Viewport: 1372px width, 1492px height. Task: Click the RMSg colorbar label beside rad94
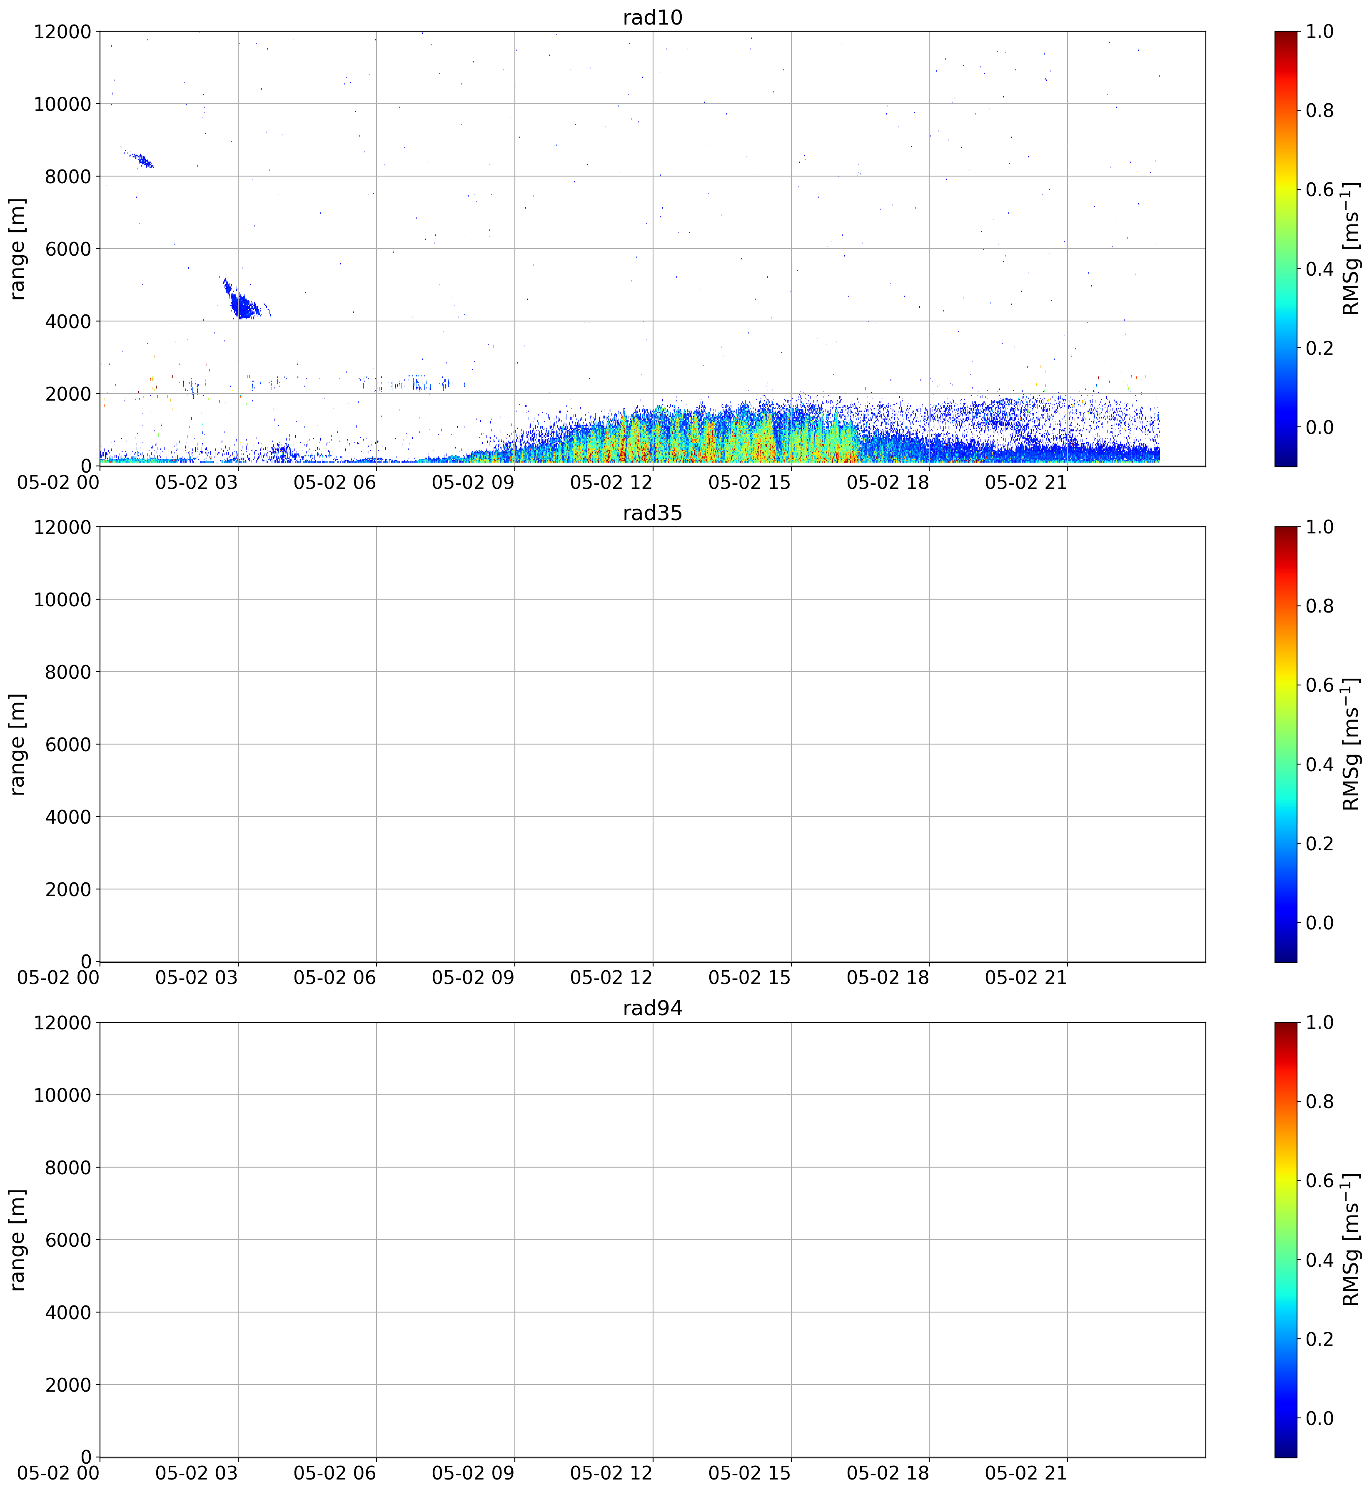coord(1351,1240)
